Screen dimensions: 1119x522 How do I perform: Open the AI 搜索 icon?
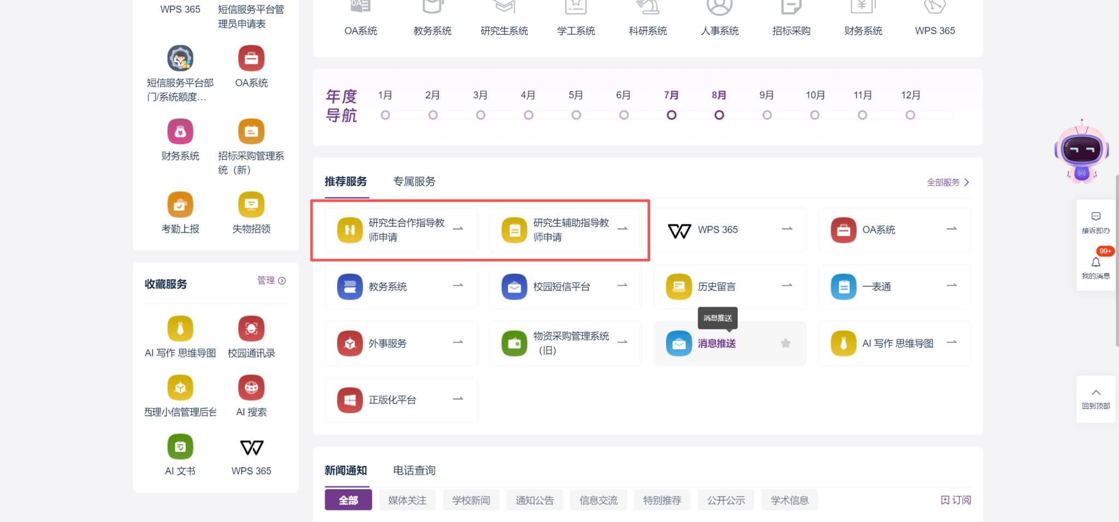251,388
